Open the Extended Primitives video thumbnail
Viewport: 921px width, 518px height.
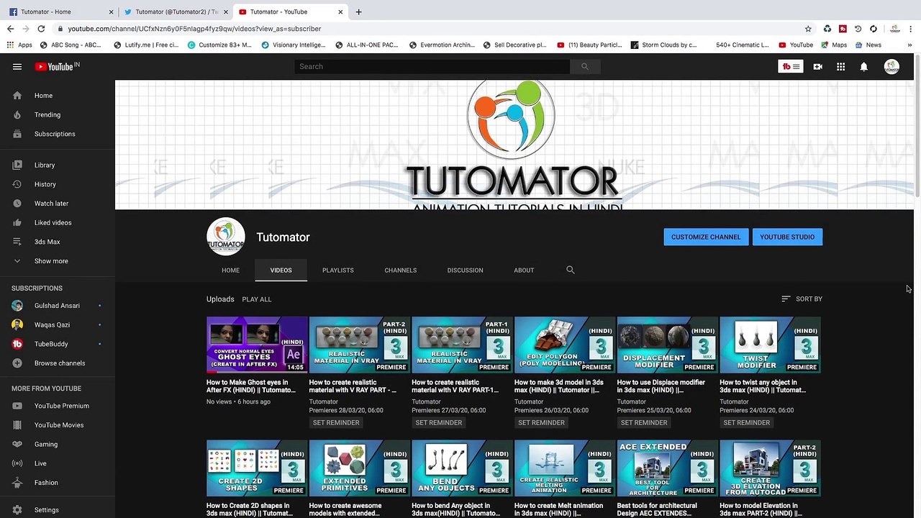(360, 468)
